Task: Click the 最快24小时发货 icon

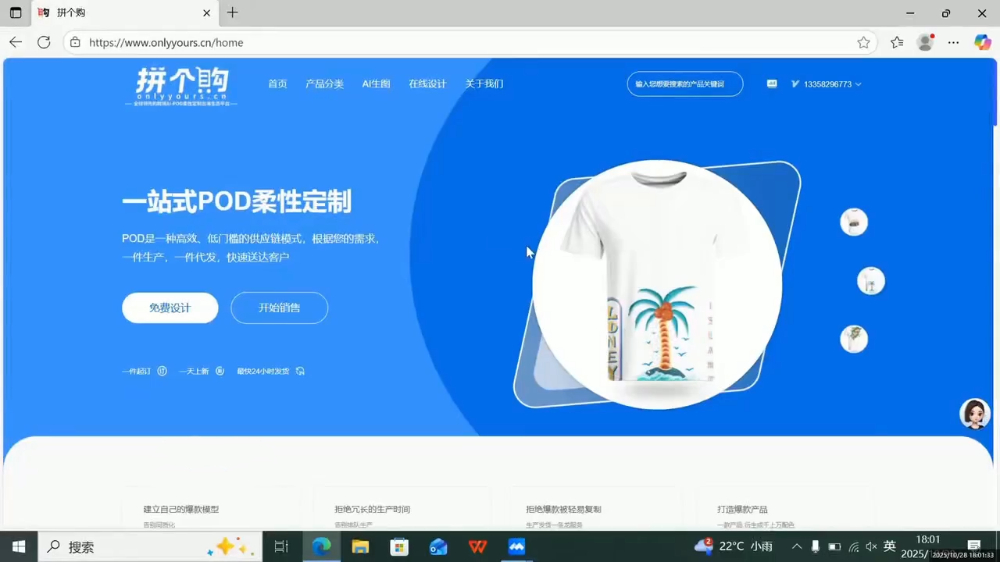Action: [x=300, y=371]
